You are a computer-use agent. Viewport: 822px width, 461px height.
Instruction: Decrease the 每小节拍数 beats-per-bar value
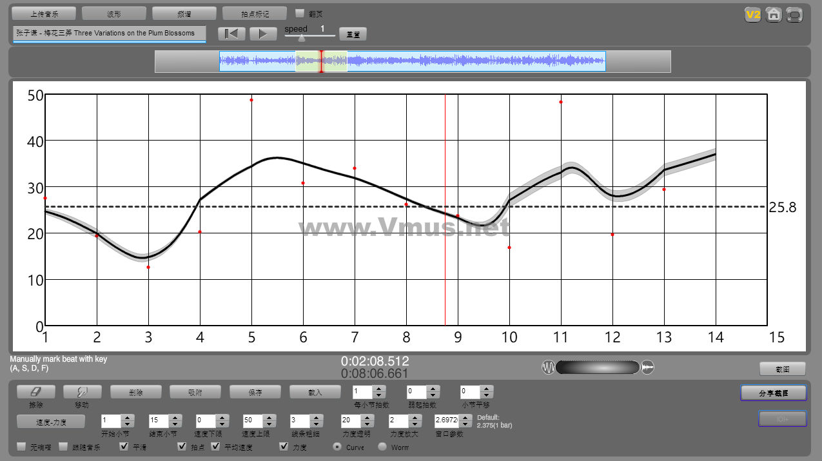379,395
